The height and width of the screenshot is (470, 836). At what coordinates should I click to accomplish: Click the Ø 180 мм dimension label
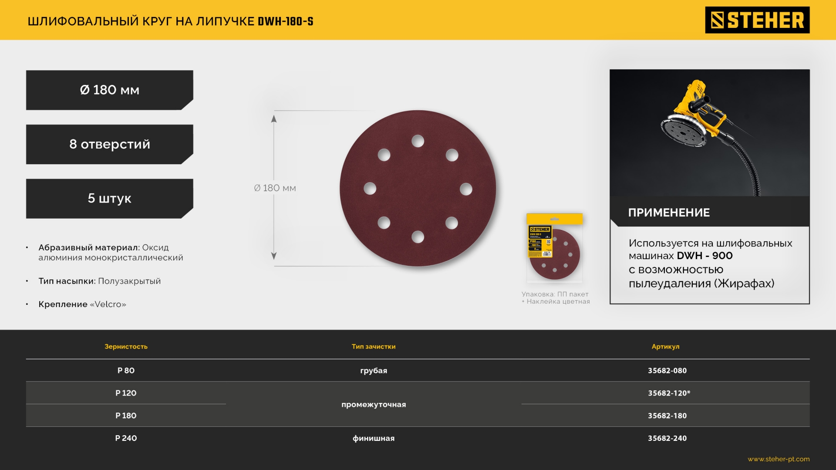(x=275, y=188)
